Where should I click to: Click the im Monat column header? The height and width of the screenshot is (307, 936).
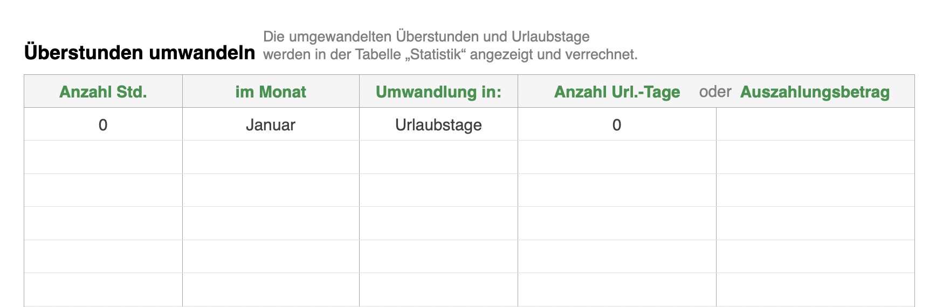271,92
